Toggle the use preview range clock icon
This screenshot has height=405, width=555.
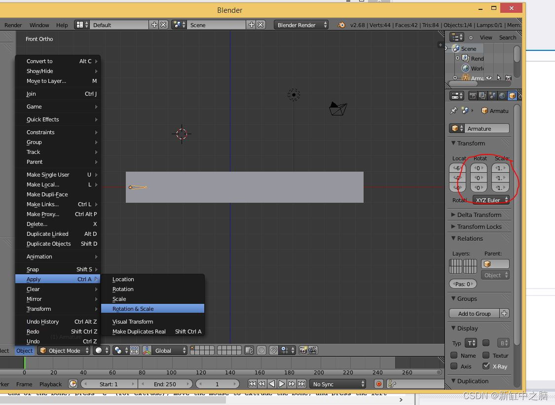pos(73,384)
